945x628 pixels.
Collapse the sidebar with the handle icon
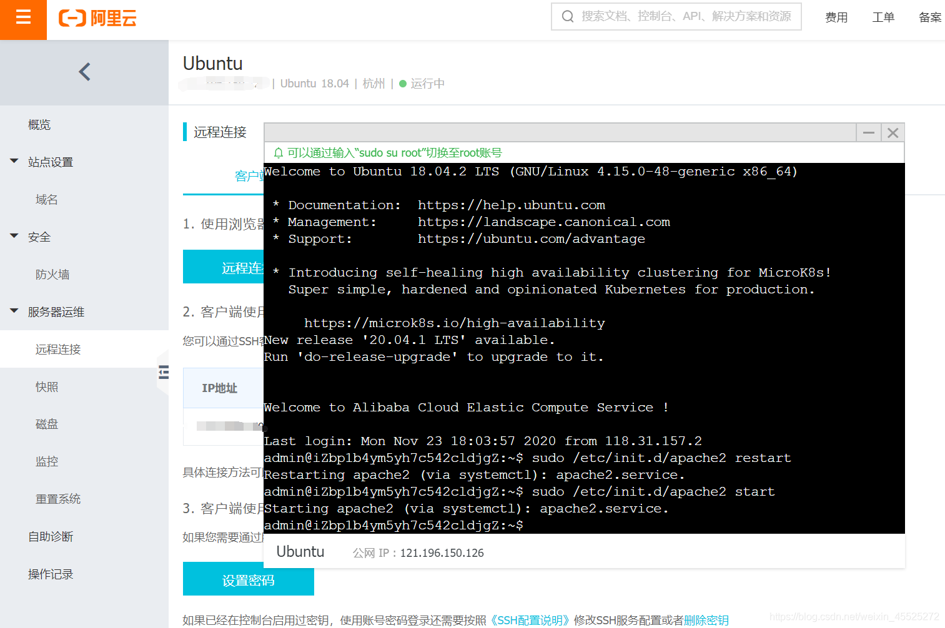tap(164, 373)
